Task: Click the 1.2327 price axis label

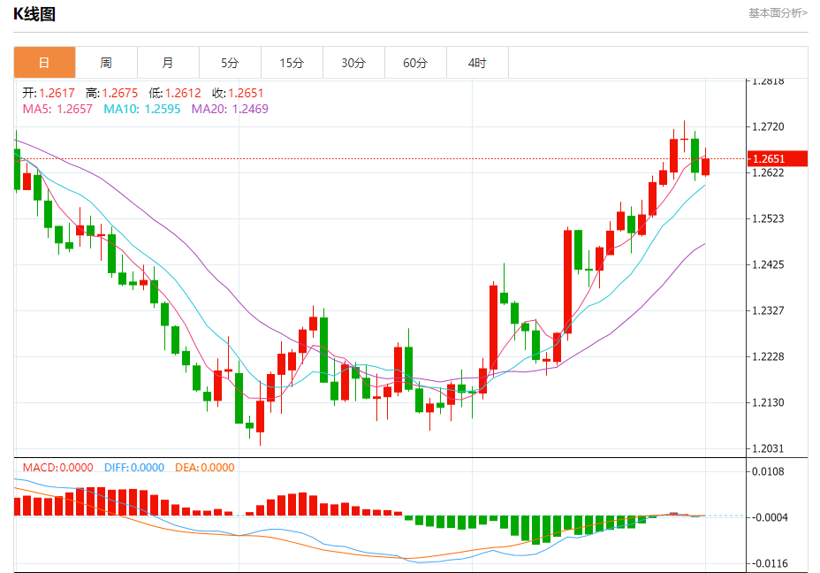Action: click(768, 311)
